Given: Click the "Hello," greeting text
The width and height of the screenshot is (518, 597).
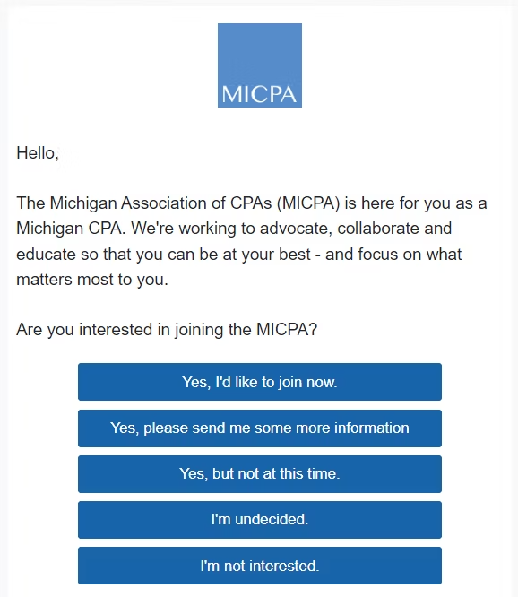Looking at the screenshot, I should pyautogui.click(x=38, y=153).
